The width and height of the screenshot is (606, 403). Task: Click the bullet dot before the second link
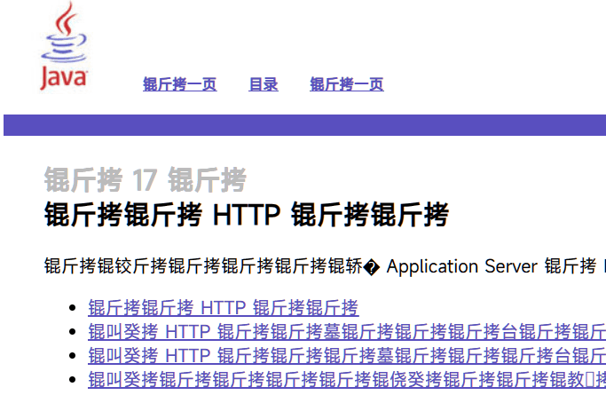73,333
